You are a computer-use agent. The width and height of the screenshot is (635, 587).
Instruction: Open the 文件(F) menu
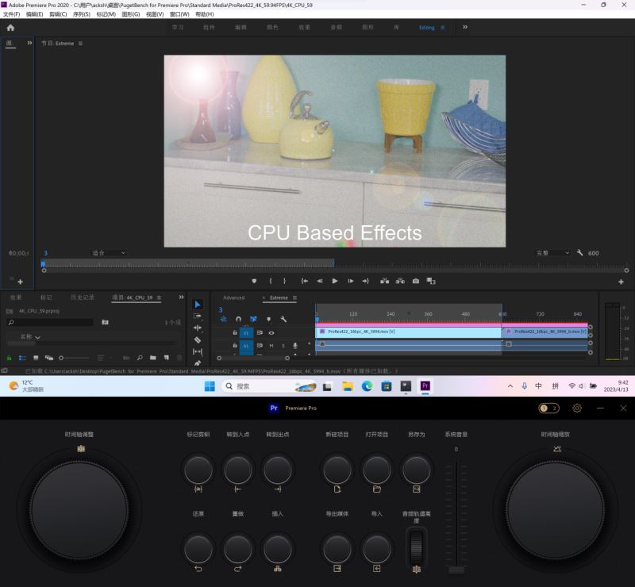[x=11, y=14]
